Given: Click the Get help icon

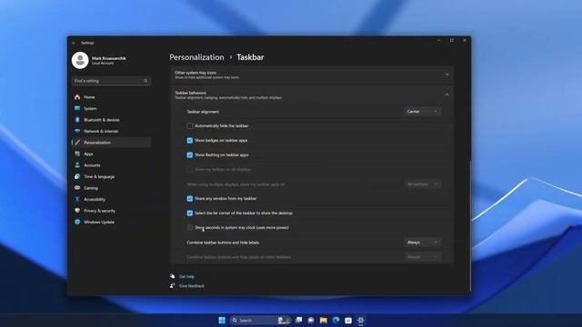Looking at the screenshot, I should [173, 276].
